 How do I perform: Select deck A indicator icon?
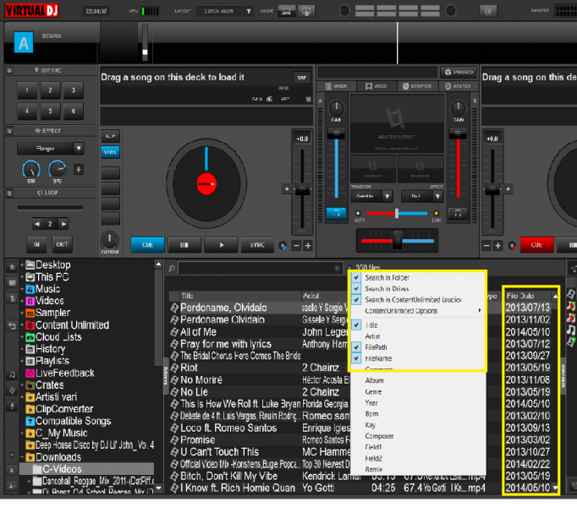tap(24, 42)
